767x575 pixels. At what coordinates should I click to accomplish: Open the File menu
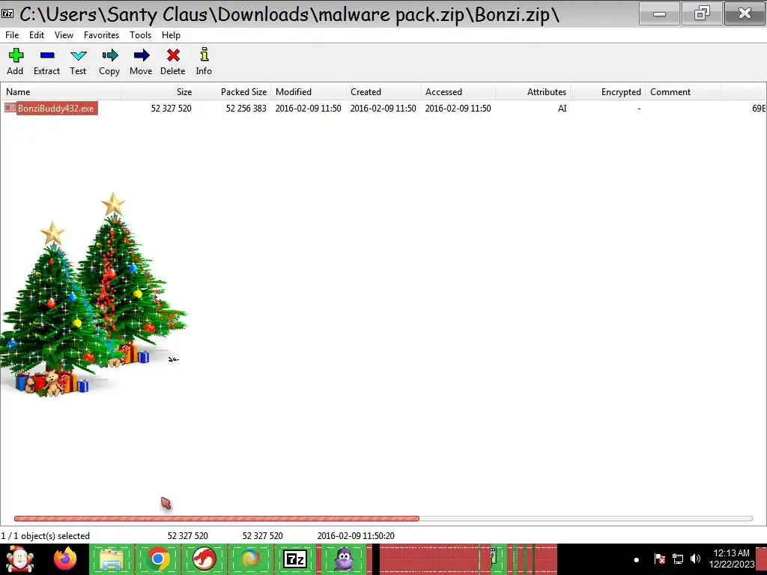(x=12, y=35)
